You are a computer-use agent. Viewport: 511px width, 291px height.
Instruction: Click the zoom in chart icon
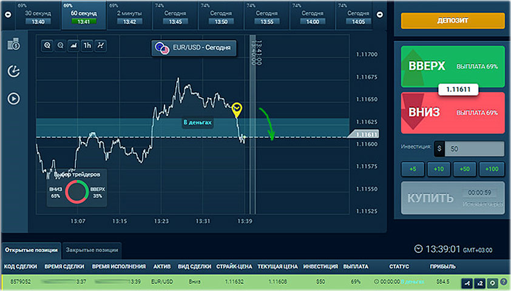tap(47, 45)
